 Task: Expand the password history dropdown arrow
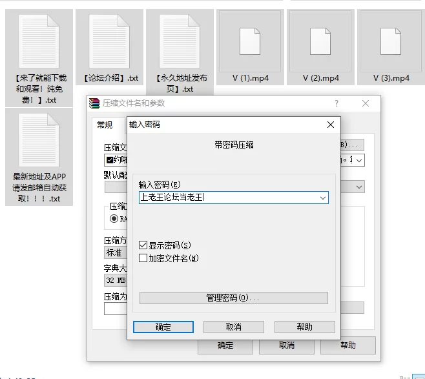coord(323,198)
